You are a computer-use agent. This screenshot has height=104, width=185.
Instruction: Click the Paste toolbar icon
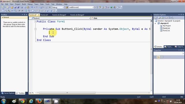tap(28, 7)
